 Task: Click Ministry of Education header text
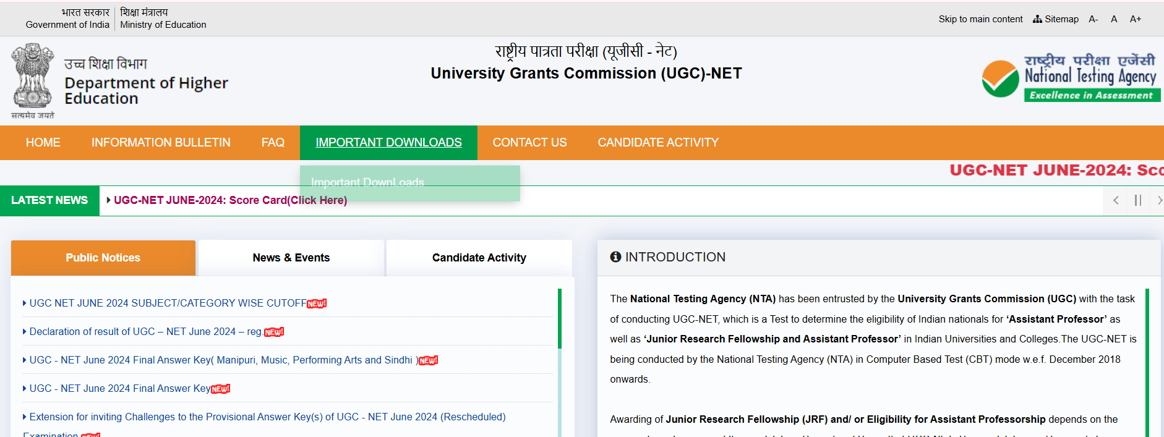[163, 25]
